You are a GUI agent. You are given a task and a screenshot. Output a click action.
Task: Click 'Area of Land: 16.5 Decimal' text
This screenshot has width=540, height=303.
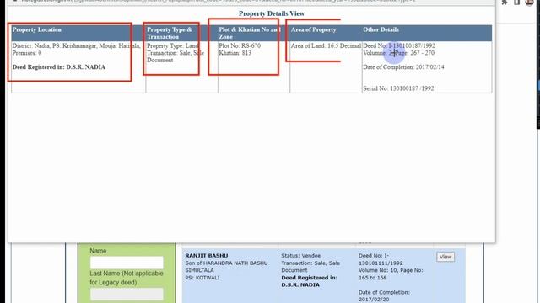[326, 45]
